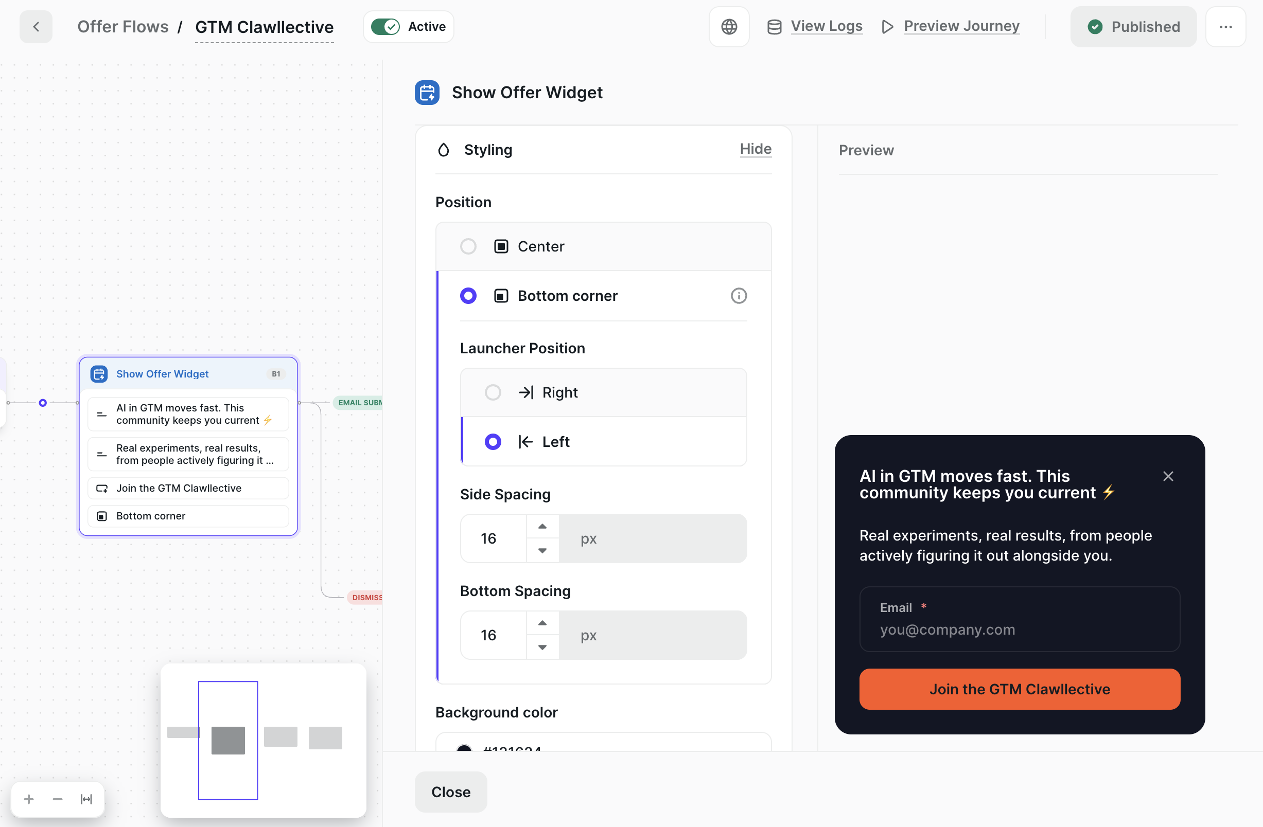Click the Side Spacing value field

pos(494,538)
